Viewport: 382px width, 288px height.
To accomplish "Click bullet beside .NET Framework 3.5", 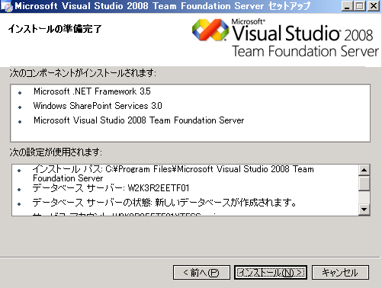I will 20,93.
